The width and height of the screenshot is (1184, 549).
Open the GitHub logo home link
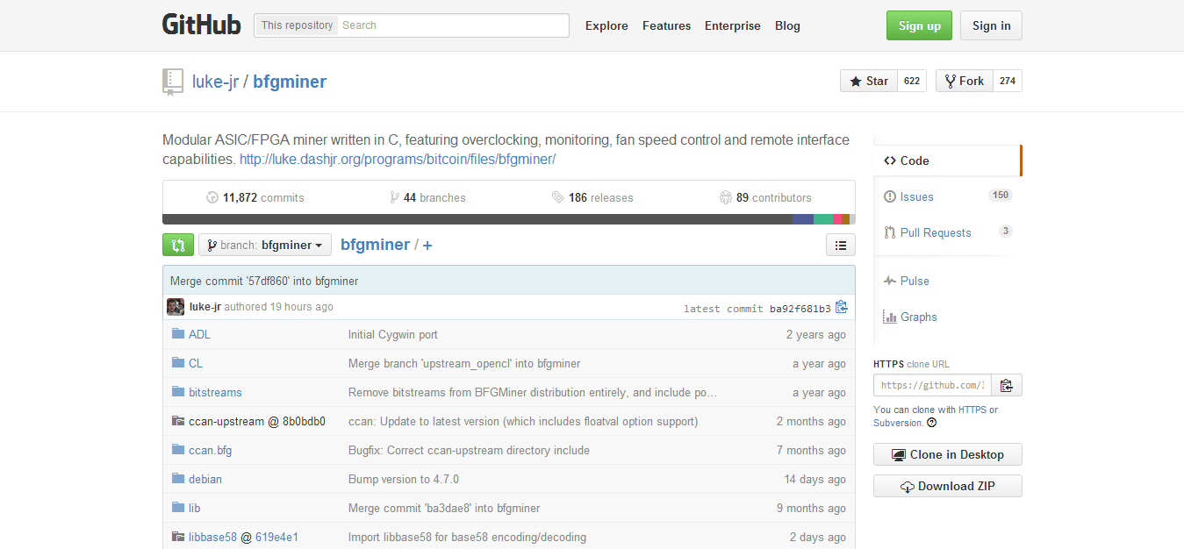click(201, 25)
